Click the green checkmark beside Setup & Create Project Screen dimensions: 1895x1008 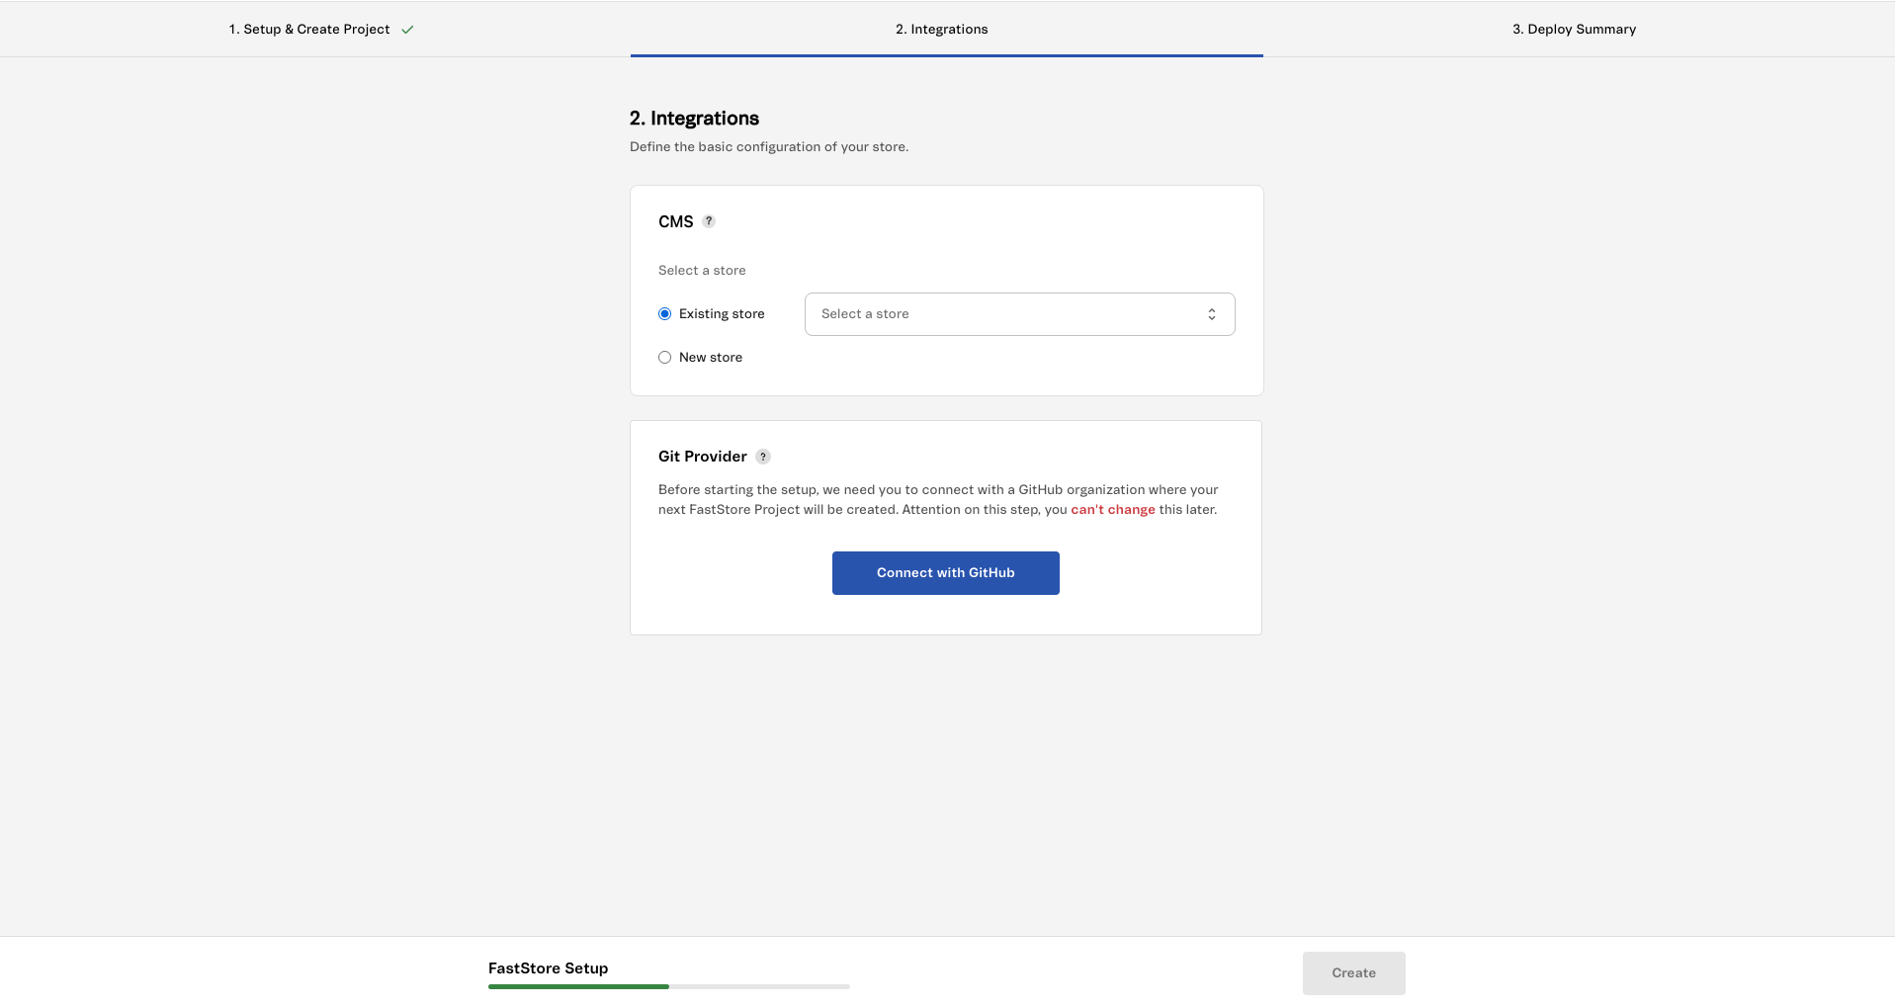point(407,30)
